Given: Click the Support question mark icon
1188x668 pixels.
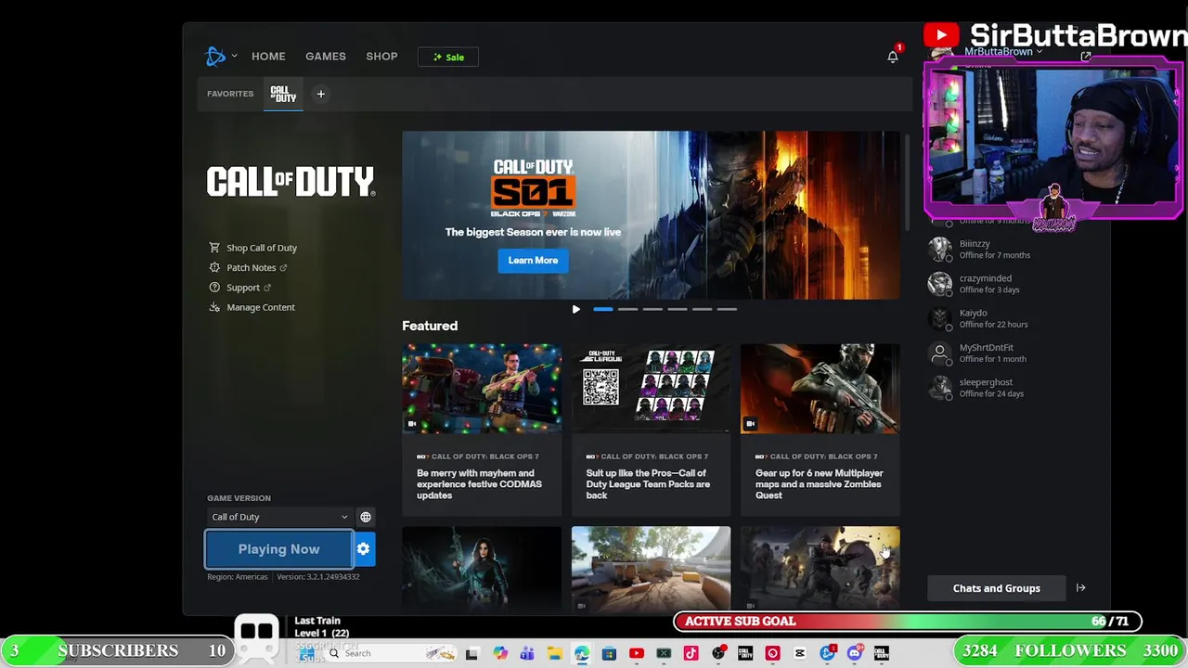Looking at the screenshot, I should pos(214,288).
